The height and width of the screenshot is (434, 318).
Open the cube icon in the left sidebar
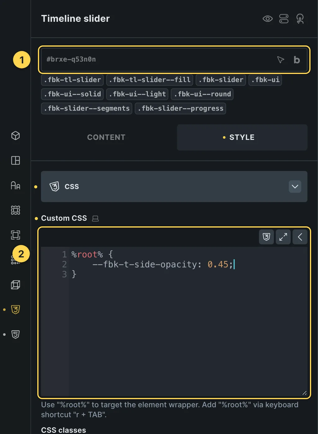click(16, 136)
